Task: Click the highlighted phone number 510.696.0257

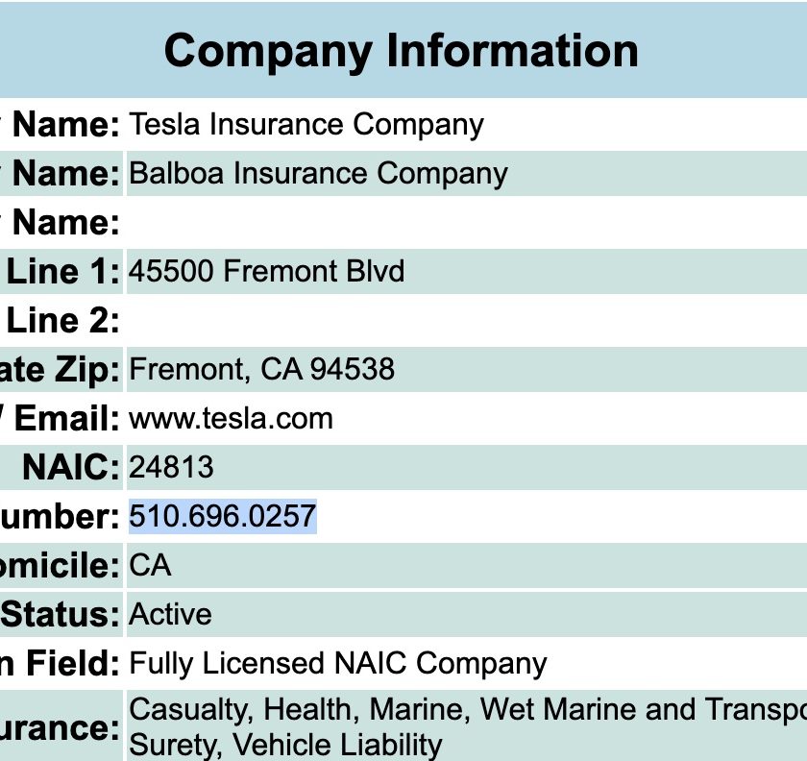Action: coord(222,516)
